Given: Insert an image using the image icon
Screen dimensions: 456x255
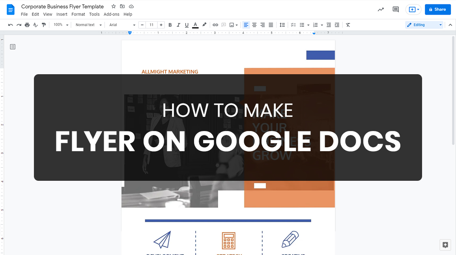Looking at the screenshot, I should tap(232, 24).
